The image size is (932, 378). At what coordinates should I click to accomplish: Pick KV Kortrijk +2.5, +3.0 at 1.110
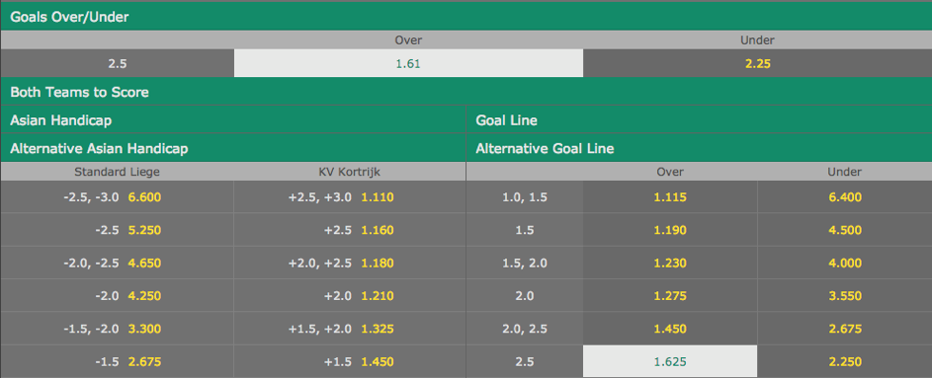(350, 197)
